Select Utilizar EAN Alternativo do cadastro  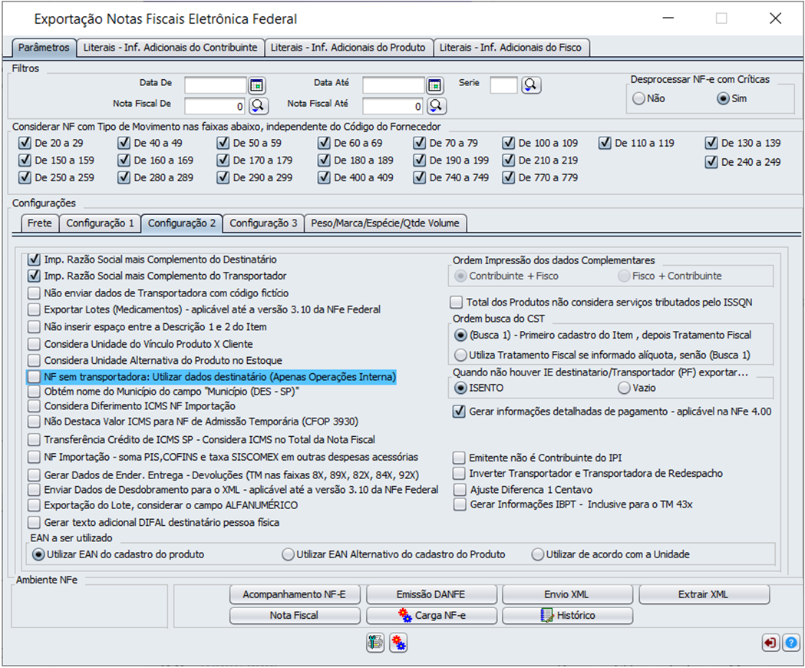pos(288,554)
